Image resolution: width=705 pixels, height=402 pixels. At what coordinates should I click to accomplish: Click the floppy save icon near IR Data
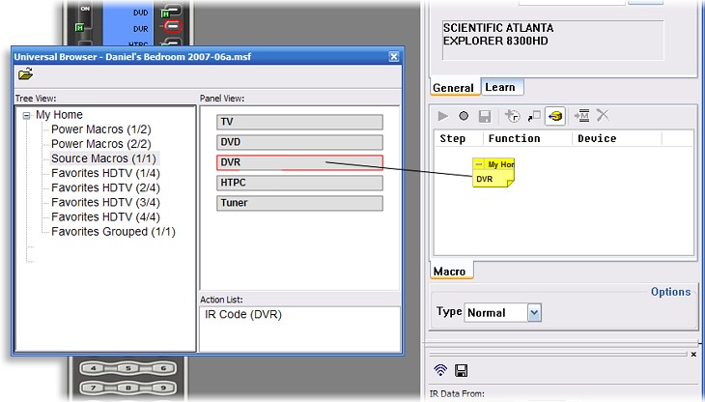[x=462, y=370]
